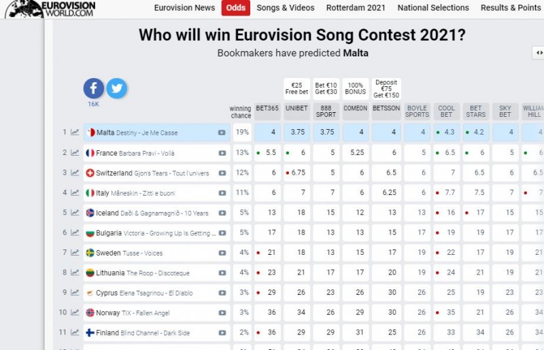The height and width of the screenshot is (350, 544).
Task: Open the trend chart icon for France
Action: tap(75, 153)
